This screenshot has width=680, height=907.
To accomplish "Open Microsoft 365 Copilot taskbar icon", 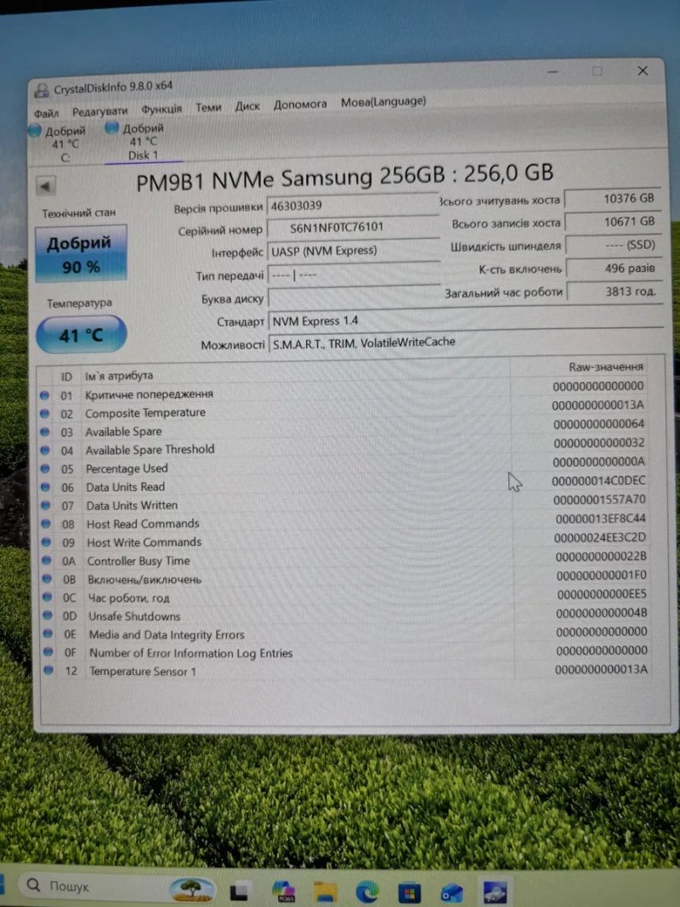I will 283,892.
